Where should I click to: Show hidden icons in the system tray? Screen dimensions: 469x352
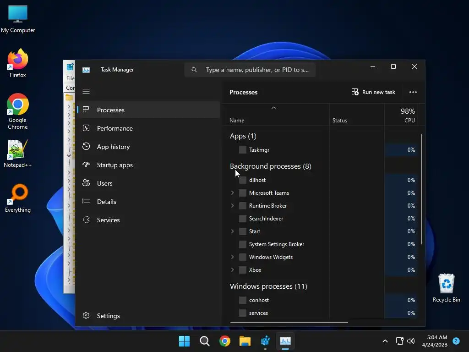[385, 341]
